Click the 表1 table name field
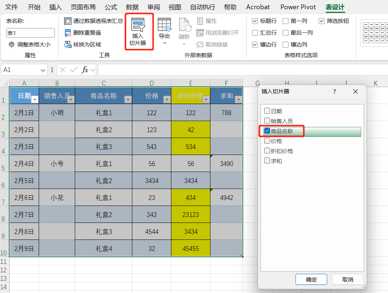The width and height of the screenshot is (388, 293). [x=31, y=33]
